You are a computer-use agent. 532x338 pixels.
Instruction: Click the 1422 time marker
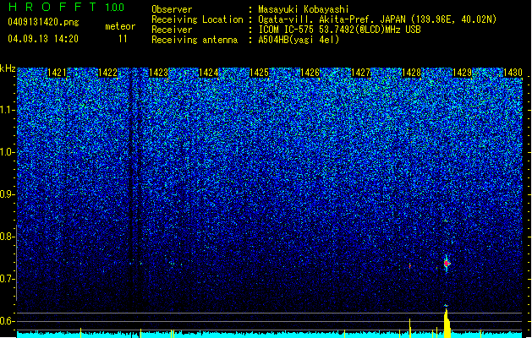point(107,73)
